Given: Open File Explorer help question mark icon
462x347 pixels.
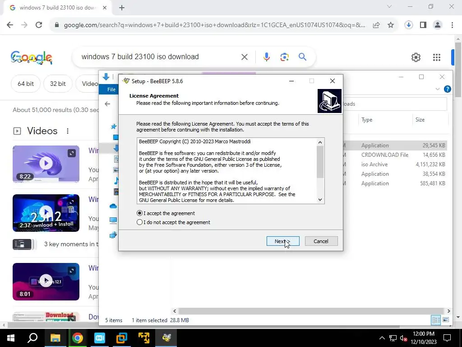Looking at the screenshot, I should 447,89.
